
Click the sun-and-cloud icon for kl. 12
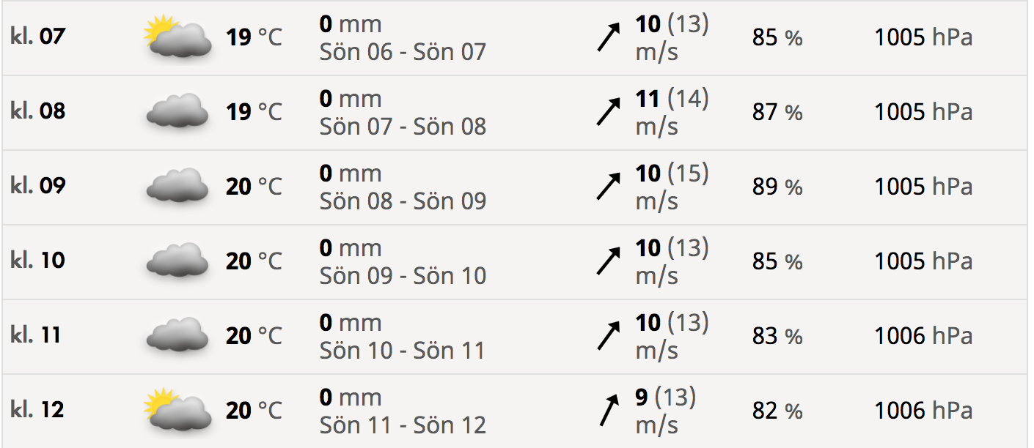[x=177, y=411]
